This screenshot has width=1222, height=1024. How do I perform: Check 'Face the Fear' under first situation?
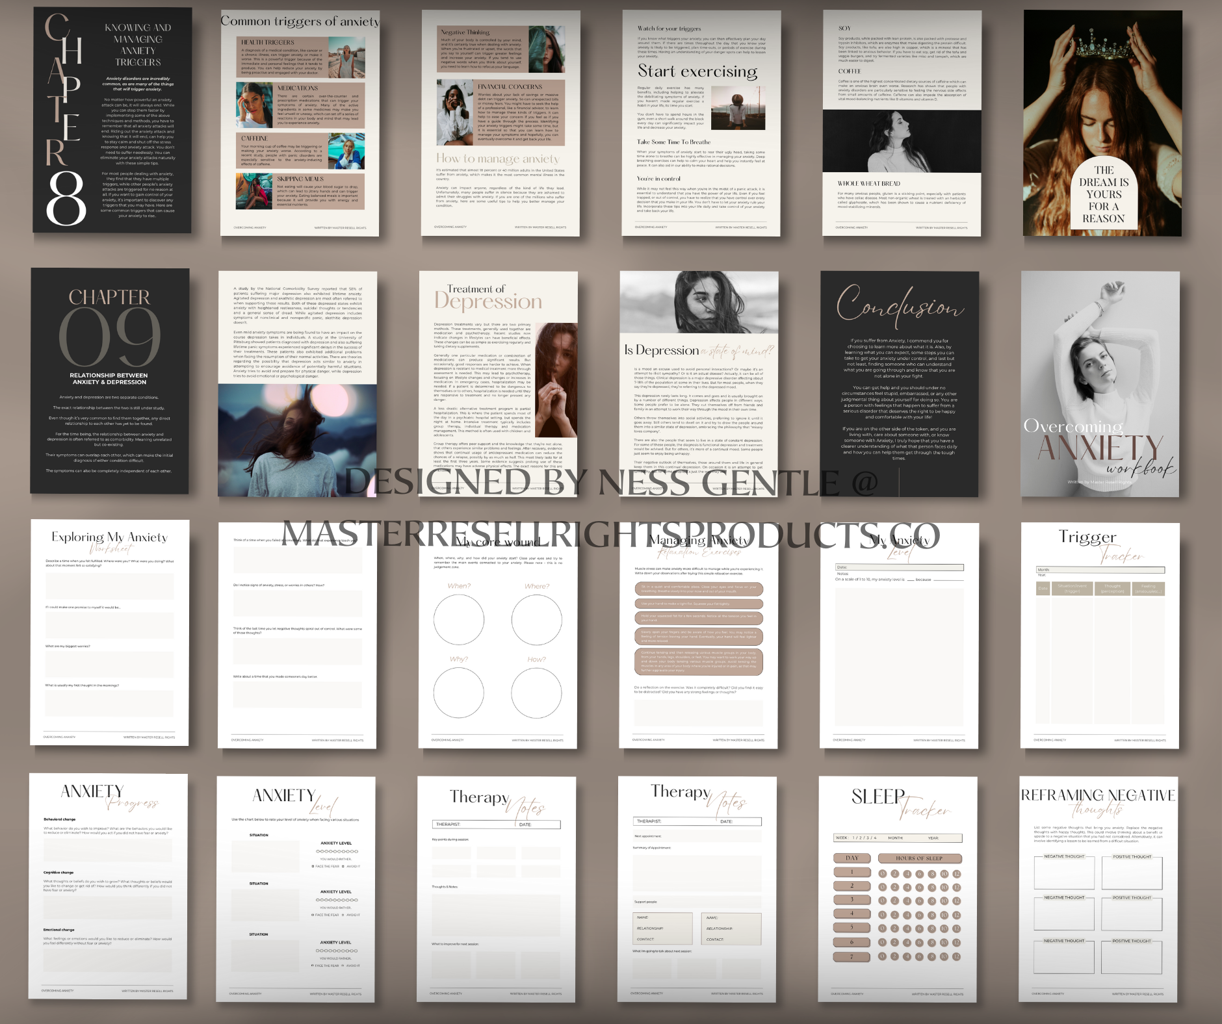[x=313, y=866]
